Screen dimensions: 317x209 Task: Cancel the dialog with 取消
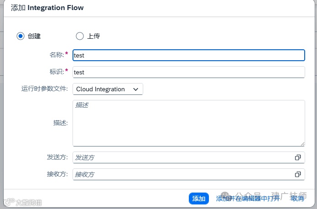tap(297, 199)
